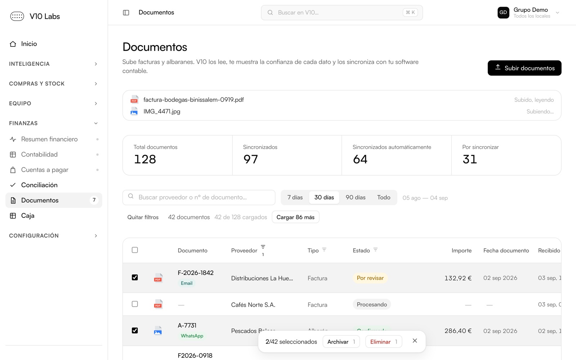Select the Todo range tab
Screen dimensions: 576x360
pyautogui.click(x=384, y=197)
